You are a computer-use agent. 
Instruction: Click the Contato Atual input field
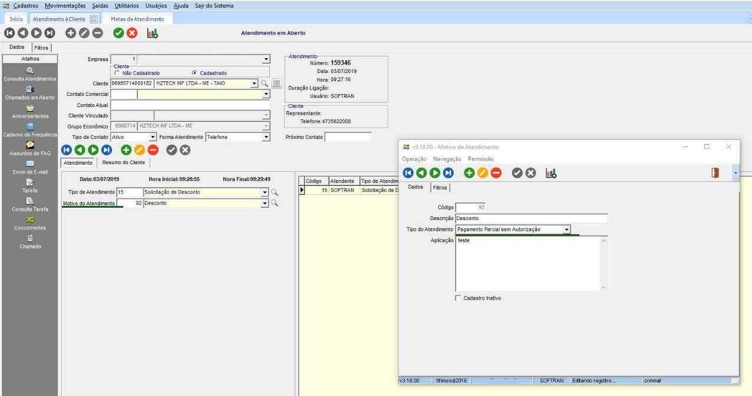pyautogui.click(x=190, y=105)
